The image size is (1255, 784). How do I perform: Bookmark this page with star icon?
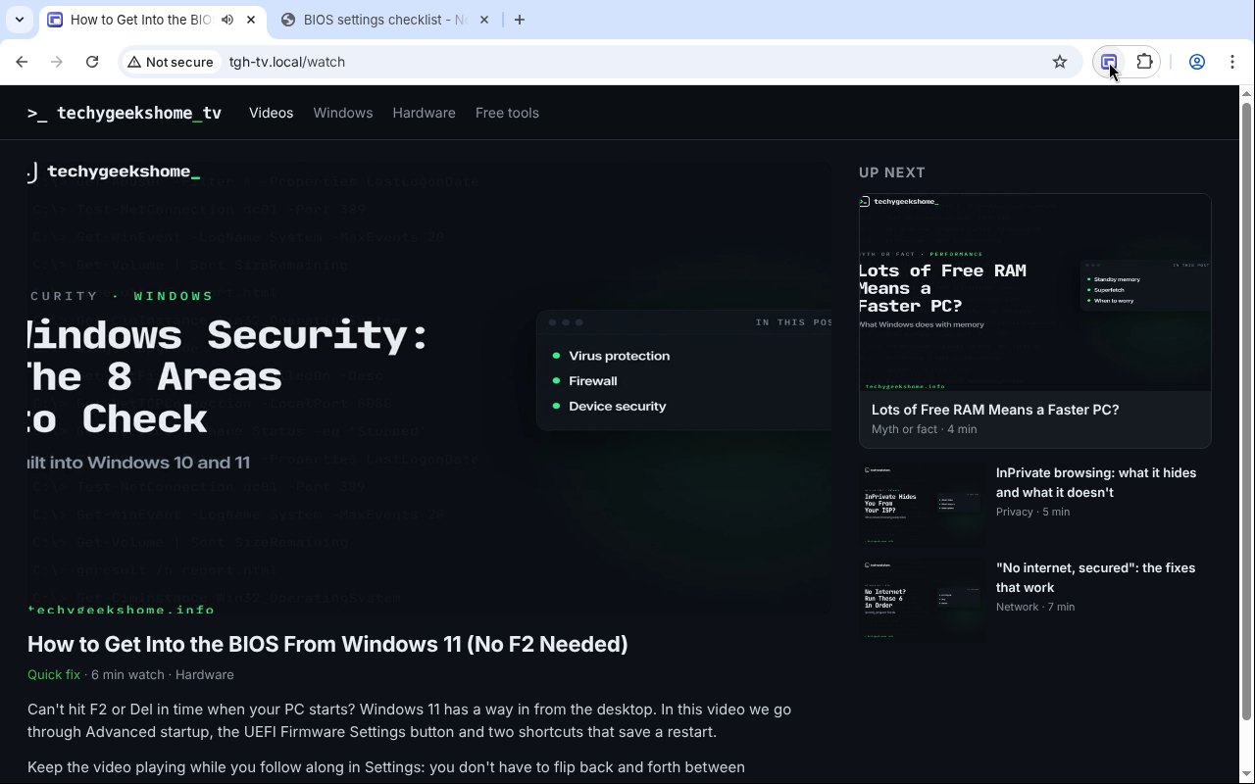tap(1060, 62)
